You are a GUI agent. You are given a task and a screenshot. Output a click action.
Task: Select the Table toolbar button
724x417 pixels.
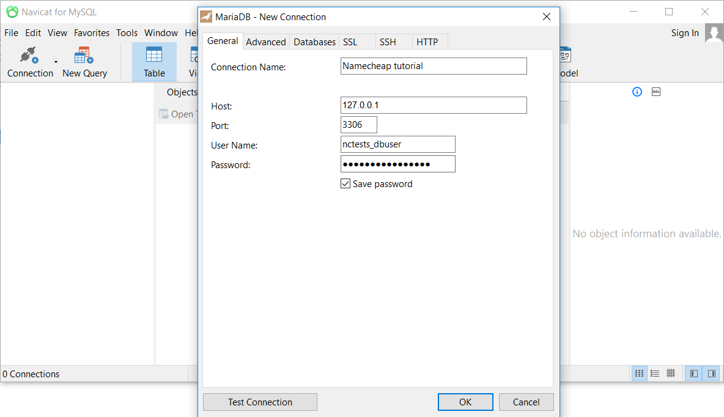click(x=154, y=61)
